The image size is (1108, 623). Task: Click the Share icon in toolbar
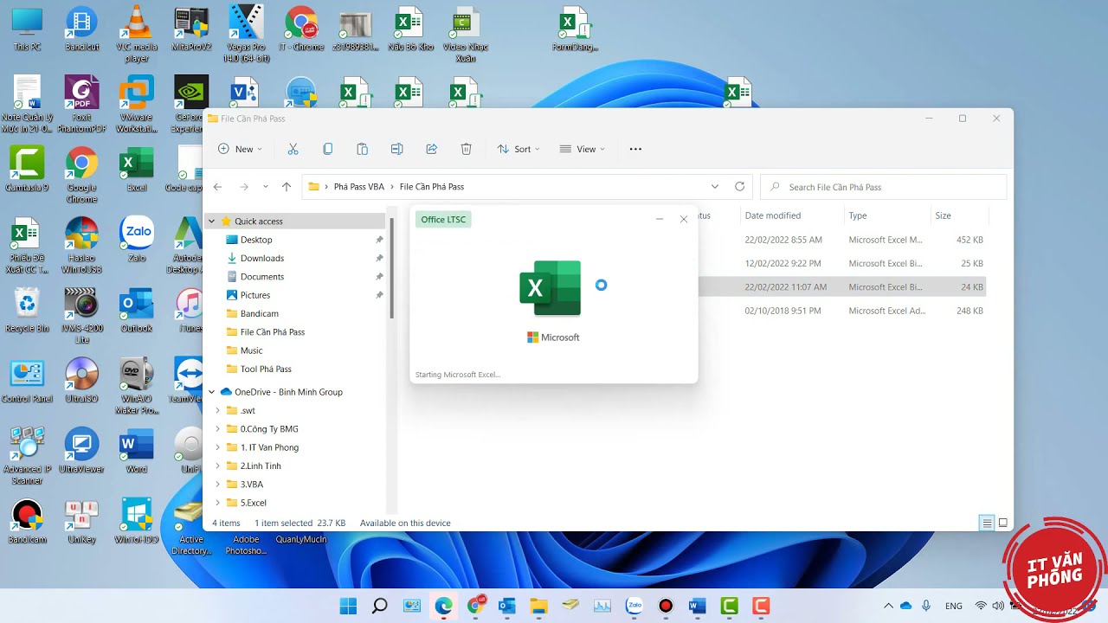pyautogui.click(x=431, y=149)
